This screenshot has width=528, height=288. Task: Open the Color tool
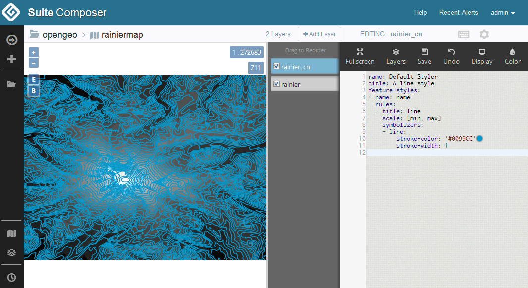(512, 56)
